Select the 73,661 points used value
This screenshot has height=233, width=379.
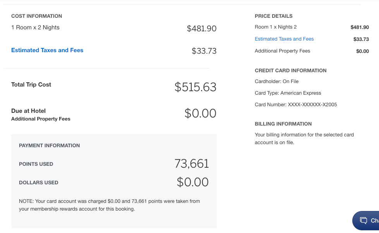(x=192, y=164)
